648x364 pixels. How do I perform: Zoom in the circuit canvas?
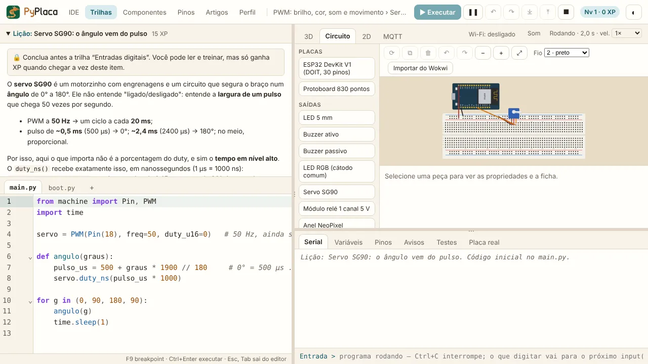[501, 53]
